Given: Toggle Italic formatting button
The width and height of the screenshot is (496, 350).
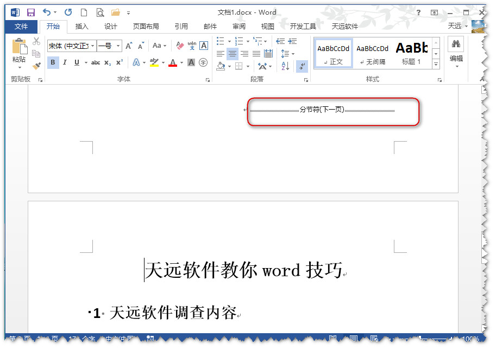Looking at the screenshot, I should point(65,63).
